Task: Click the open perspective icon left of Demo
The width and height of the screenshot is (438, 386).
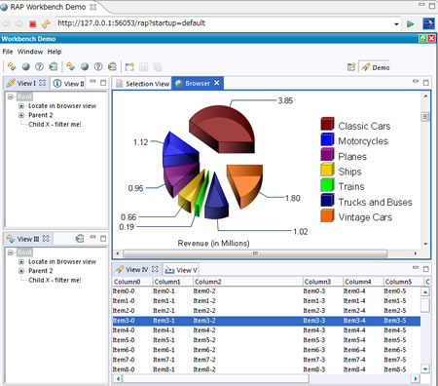Action: 351,67
